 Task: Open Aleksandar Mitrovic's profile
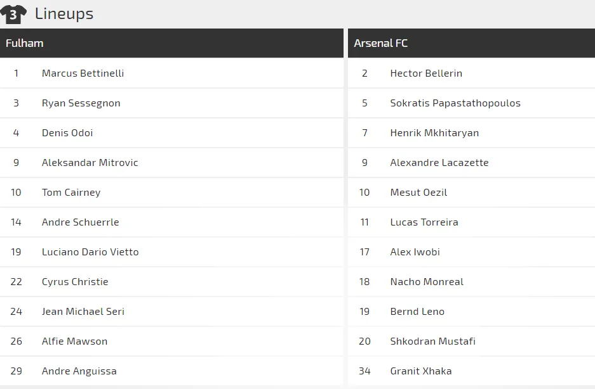pos(90,163)
